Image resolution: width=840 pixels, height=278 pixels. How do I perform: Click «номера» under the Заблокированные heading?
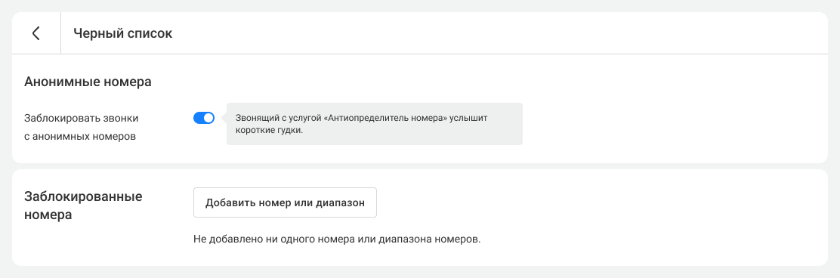tap(48, 215)
